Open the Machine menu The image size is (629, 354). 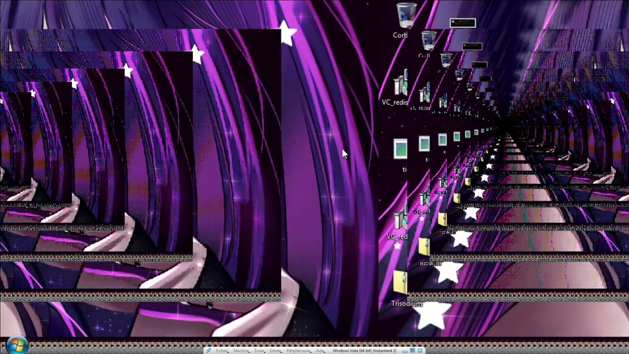241,351
